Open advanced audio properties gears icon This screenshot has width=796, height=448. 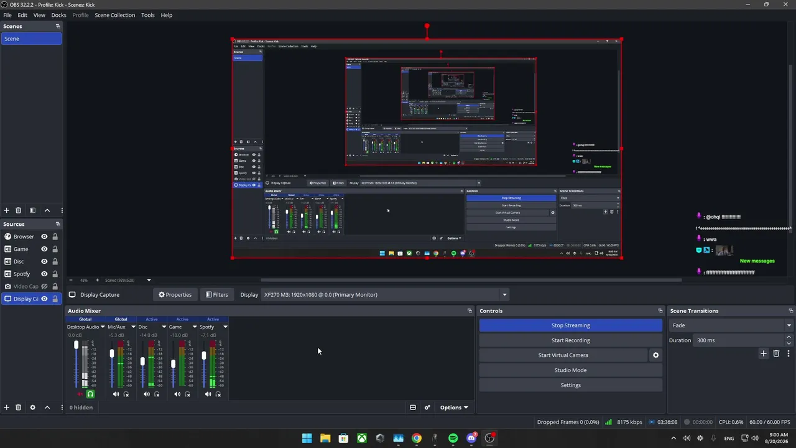coord(427,408)
